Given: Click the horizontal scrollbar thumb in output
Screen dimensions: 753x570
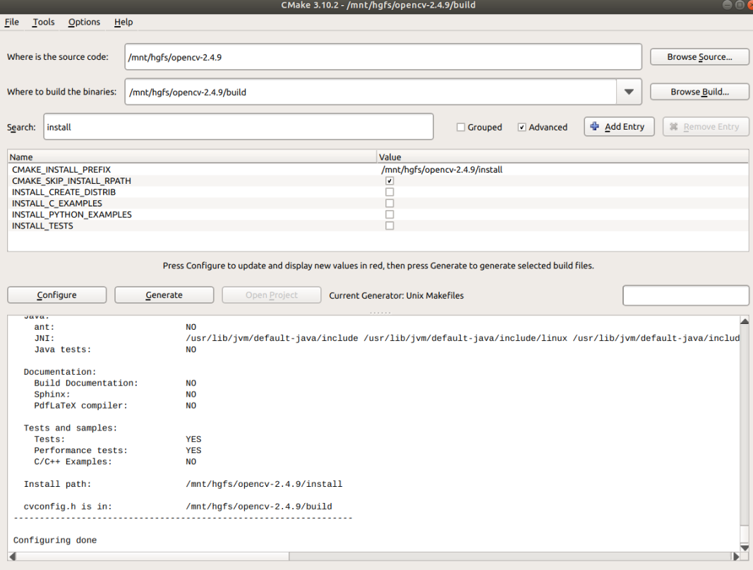Looking at the screenshot, I should (x=153, y=556).
